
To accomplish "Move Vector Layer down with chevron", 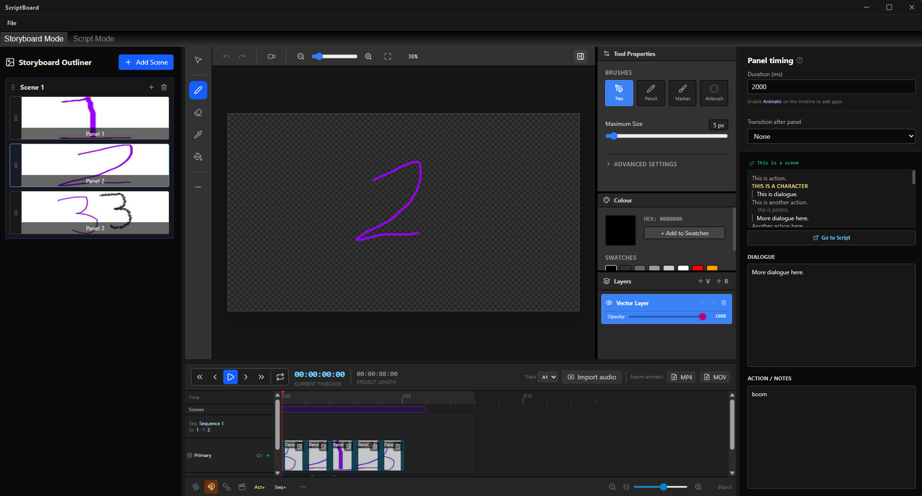I will [x=714, y=303].
